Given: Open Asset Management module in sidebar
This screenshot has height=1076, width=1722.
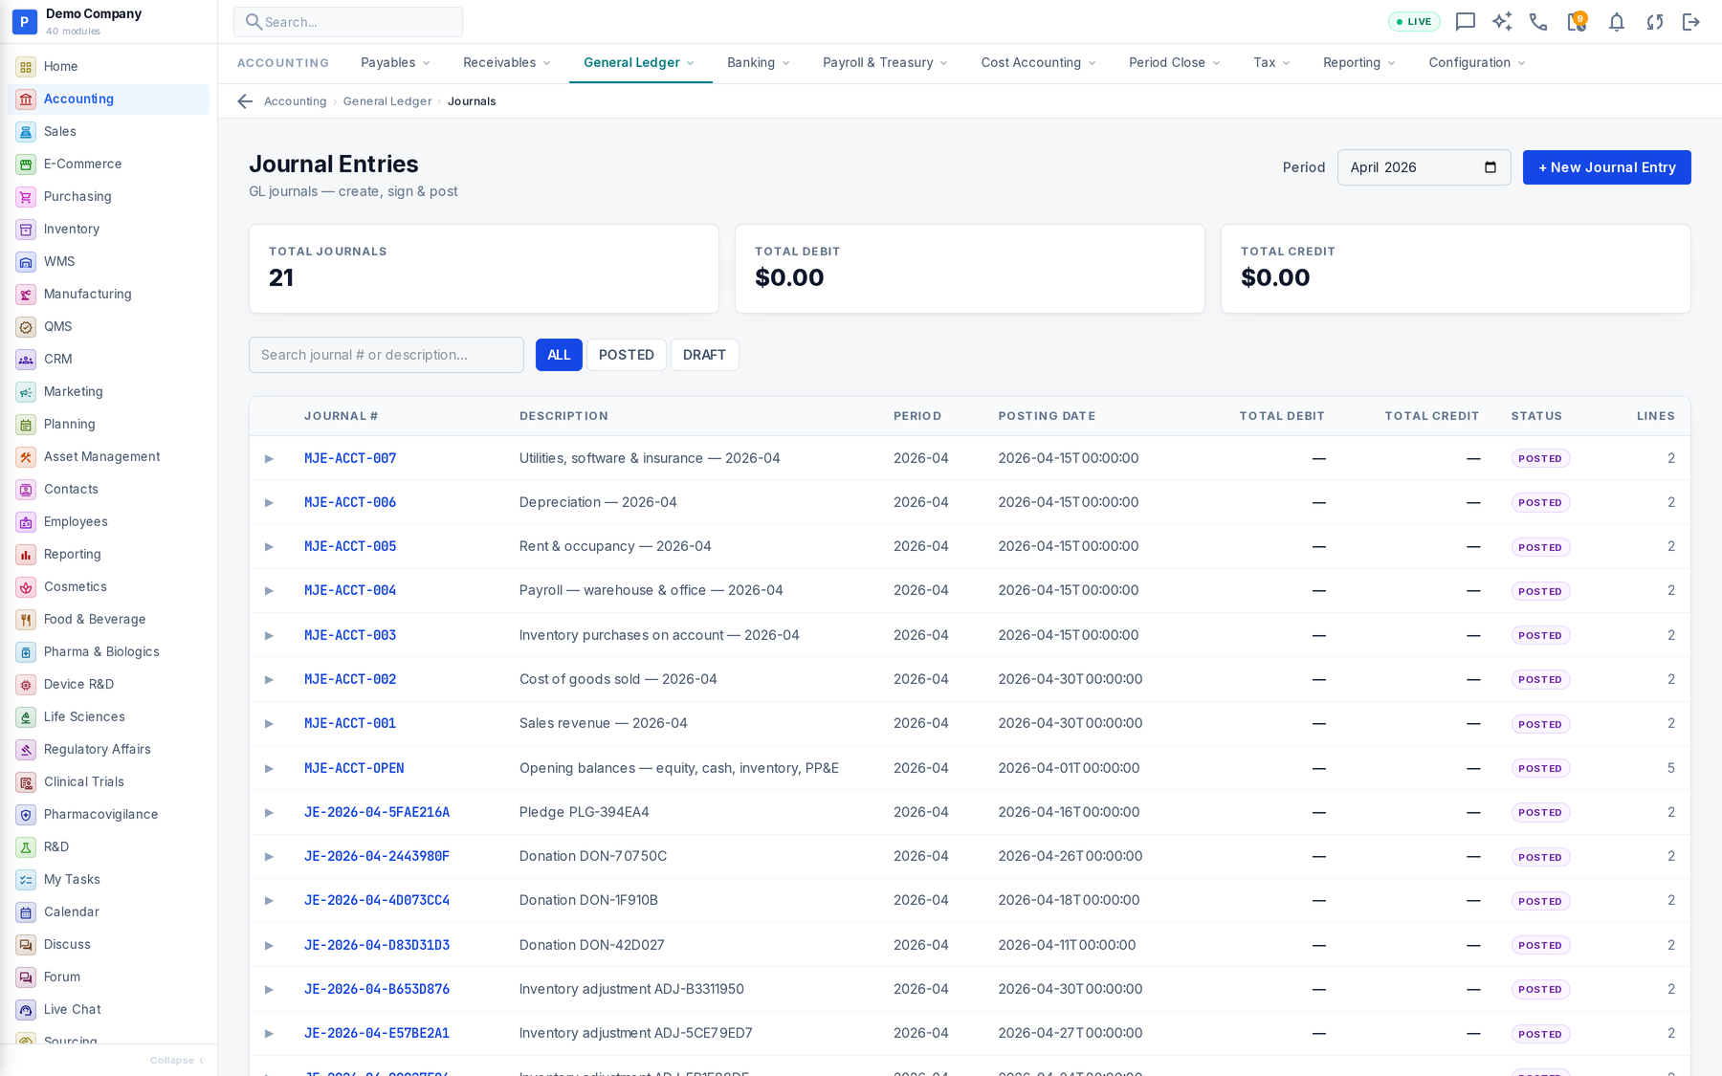Looking at the screenshot, I should tap(108, 456).
